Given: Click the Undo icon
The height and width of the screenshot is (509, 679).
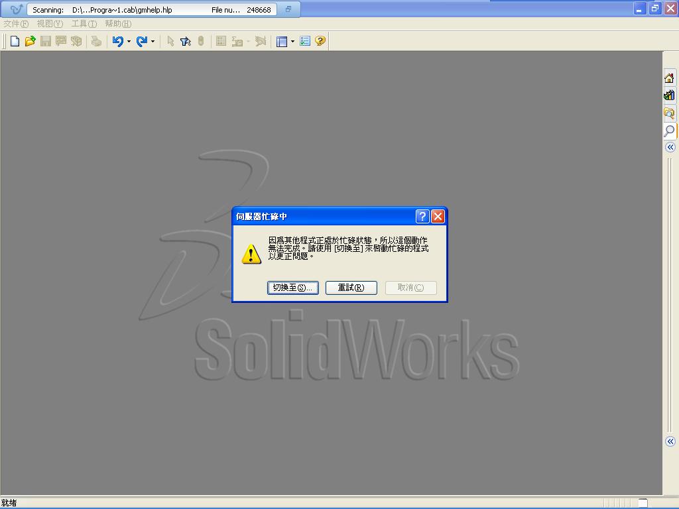Looking at the screenshot, I should click(118, 41).
